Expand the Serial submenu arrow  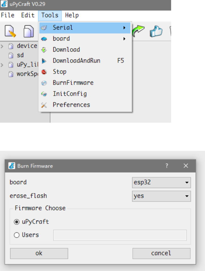125,28
